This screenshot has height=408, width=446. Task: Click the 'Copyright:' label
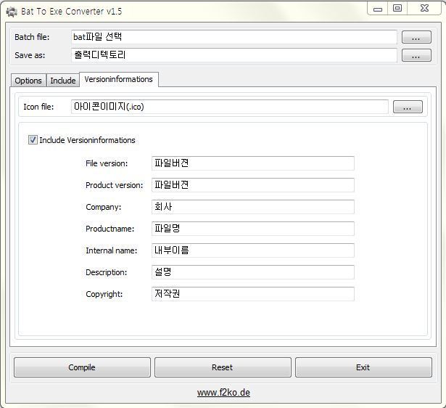point(104,294)
